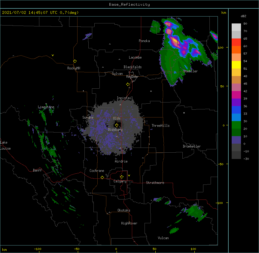Click the Base_Reflectivity title
259x253 pixels.
click(x=129, y=5)
